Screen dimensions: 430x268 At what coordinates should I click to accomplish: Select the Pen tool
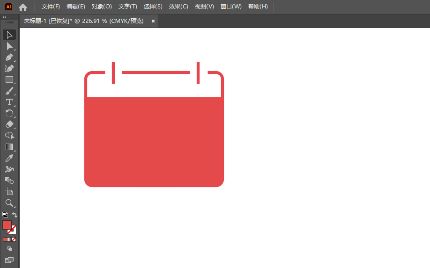9,57
